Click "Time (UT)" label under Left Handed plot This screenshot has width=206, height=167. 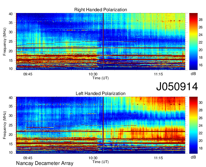coord(101,162)
